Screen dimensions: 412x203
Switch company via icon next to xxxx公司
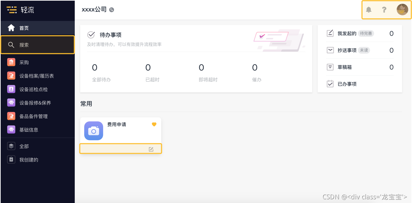point(112,10)
